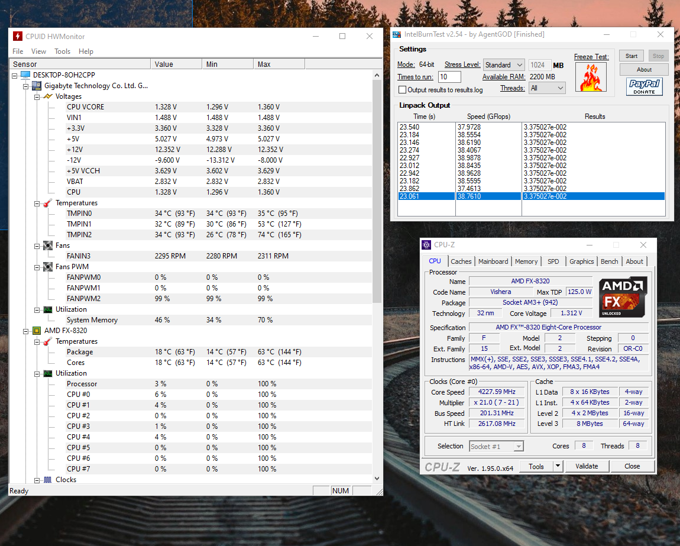Click the Times to run input field

[x=449, y=77]
